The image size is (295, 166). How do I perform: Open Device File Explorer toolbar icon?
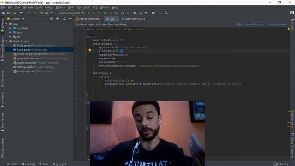coord(153,13)
